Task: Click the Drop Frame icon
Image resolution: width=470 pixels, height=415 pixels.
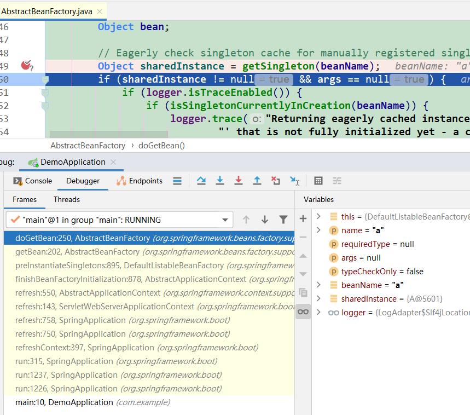Action: tap(275, 181)
